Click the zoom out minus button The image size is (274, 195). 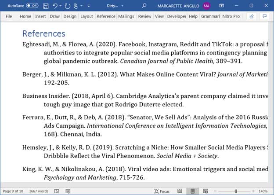coord(215,191)
